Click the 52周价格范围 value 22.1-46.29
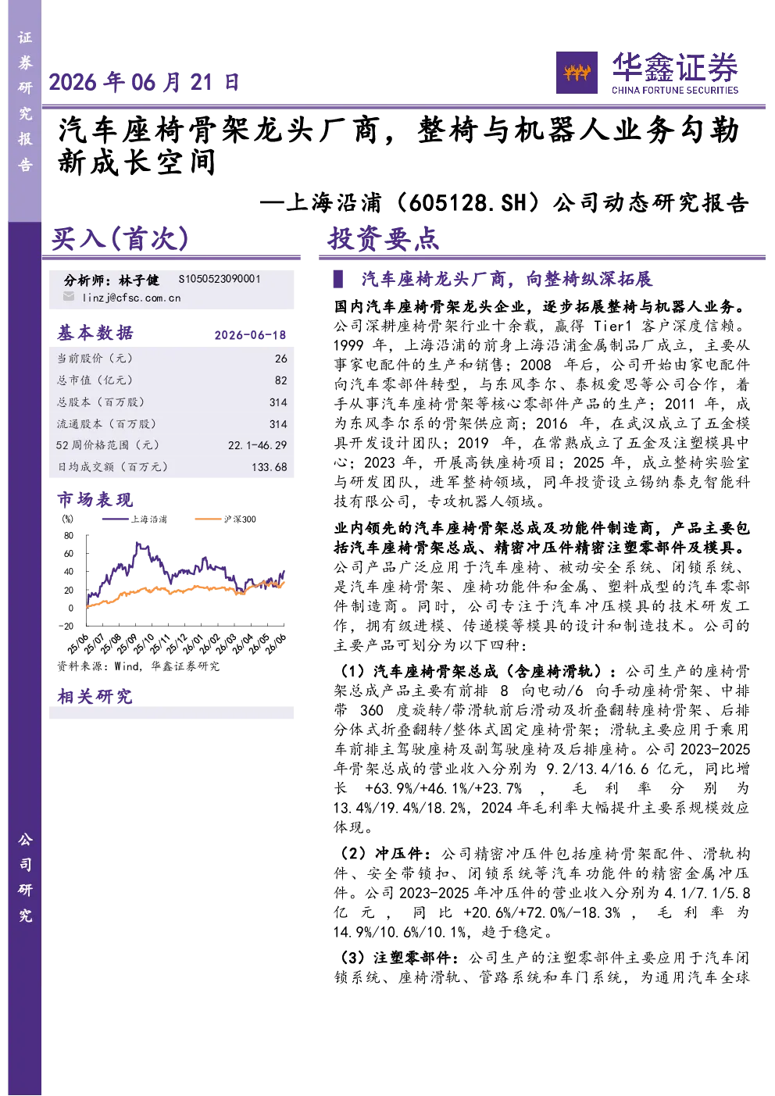The image size is (775, 1096). tap(257, 445)
